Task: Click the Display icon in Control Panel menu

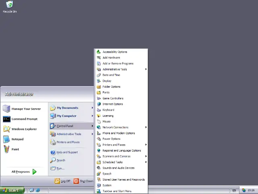Action: 99,81
